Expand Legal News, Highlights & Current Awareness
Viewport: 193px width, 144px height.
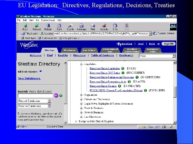[x=81, y=104]
